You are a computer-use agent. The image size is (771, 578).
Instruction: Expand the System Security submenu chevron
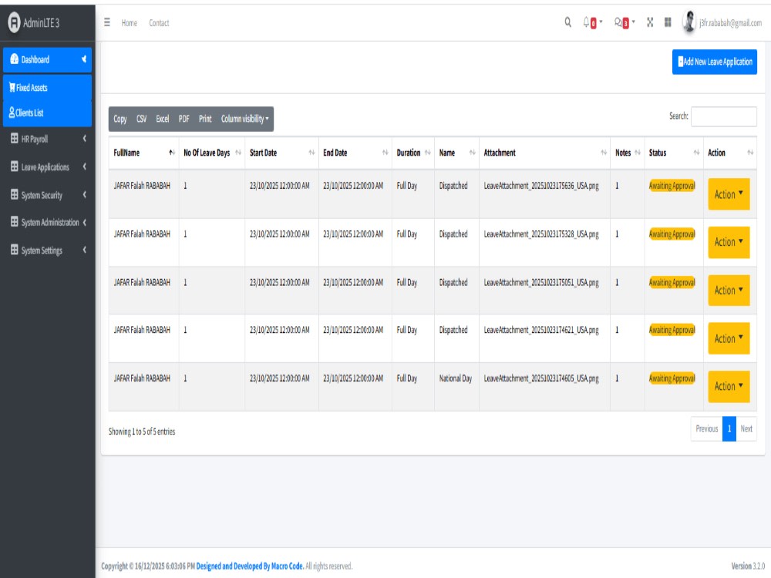pos(85,194)
